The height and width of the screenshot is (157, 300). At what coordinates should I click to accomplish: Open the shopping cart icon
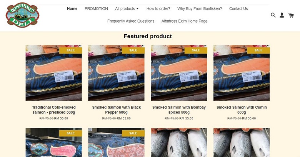click(x=291, y=15)
